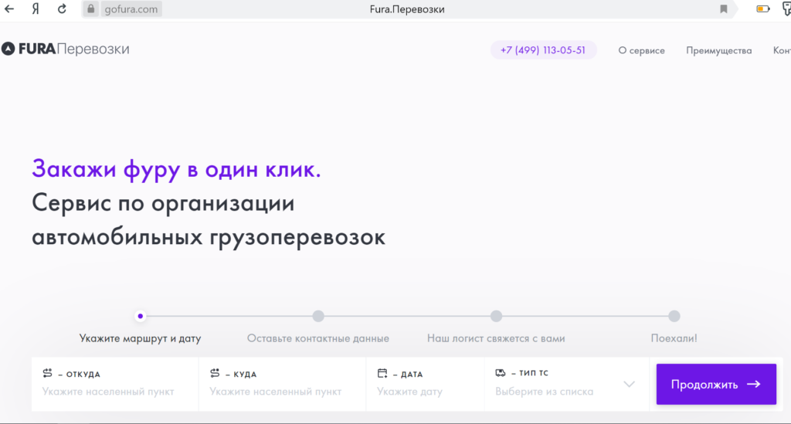Select the step marker above Оставьте контактные данные
Viewport: 791px width, 424px height.
[318, 316]
